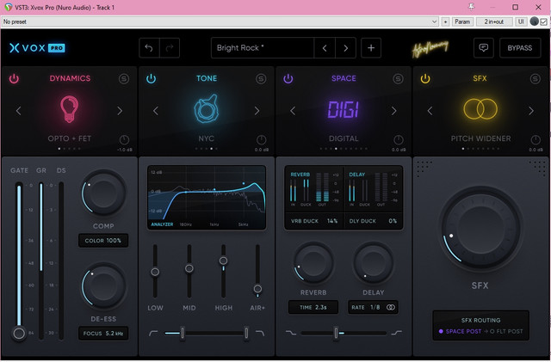Click the DELAY amount knob

pos(373,263)
